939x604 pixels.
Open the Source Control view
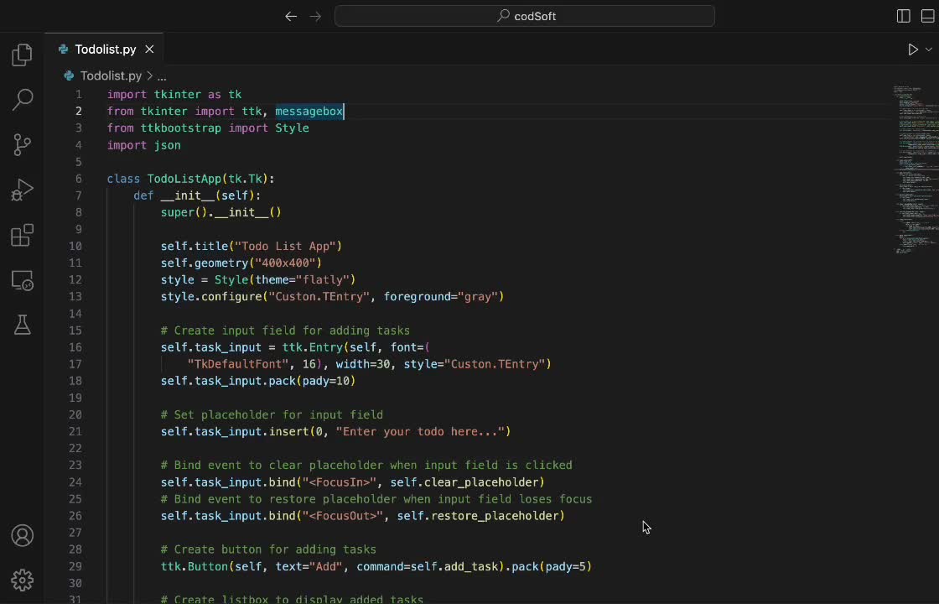pyautogui.click(x=23, y=145)
